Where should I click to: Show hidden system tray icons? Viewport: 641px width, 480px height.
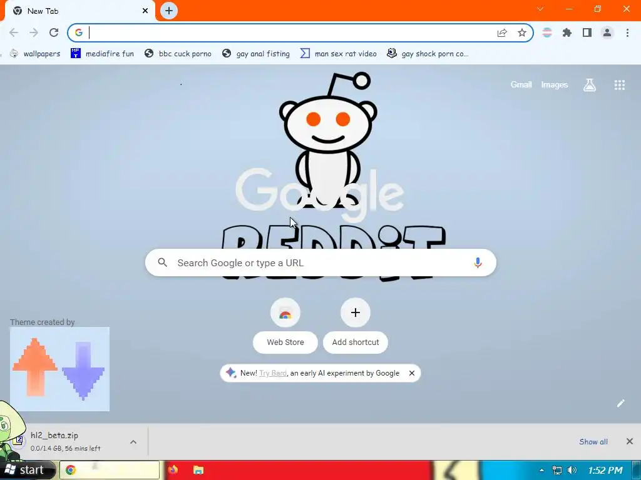pos(541,470)
